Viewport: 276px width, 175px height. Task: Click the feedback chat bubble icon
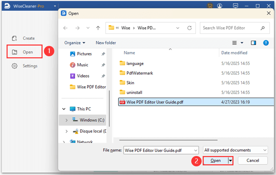235,6
